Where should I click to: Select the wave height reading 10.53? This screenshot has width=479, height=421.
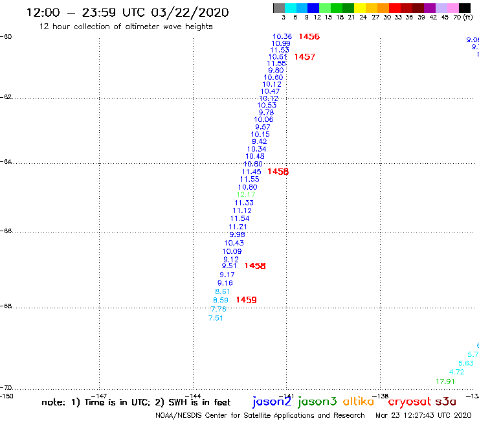point(267,105)
